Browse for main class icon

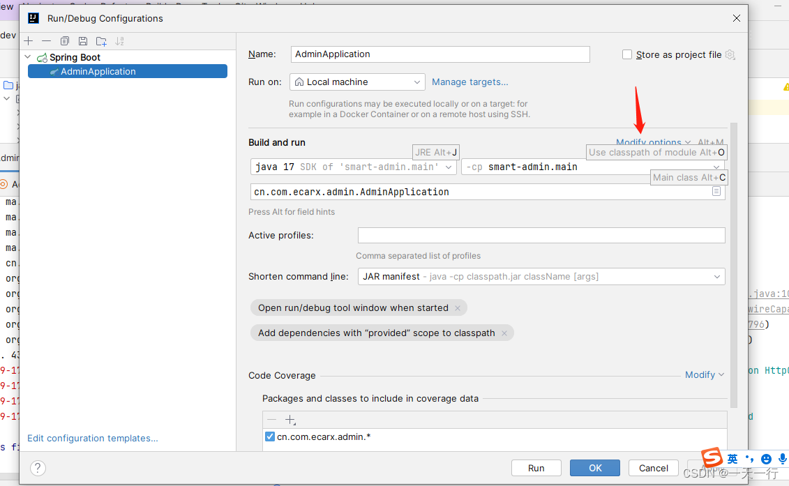pyautogui.click(x=716, y=191)
